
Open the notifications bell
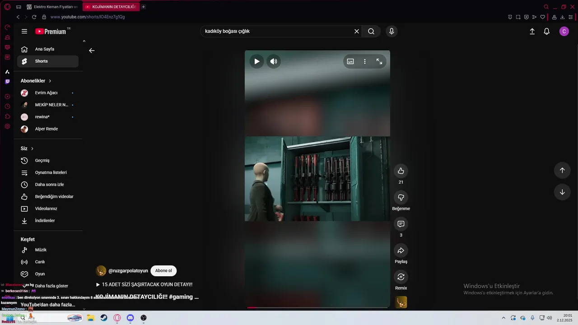coord(546,31)
